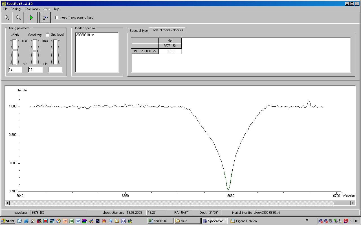Open the File menu
This screenshot has width=361, height=225.
5,9
